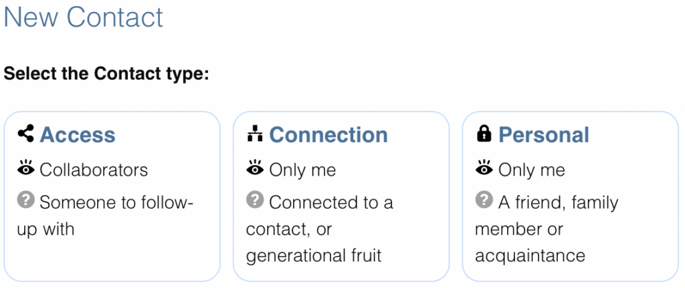Click the share icon beside Access
Image resolution: width=685 pixels, height=288 pixels.
tap(26, 134)
